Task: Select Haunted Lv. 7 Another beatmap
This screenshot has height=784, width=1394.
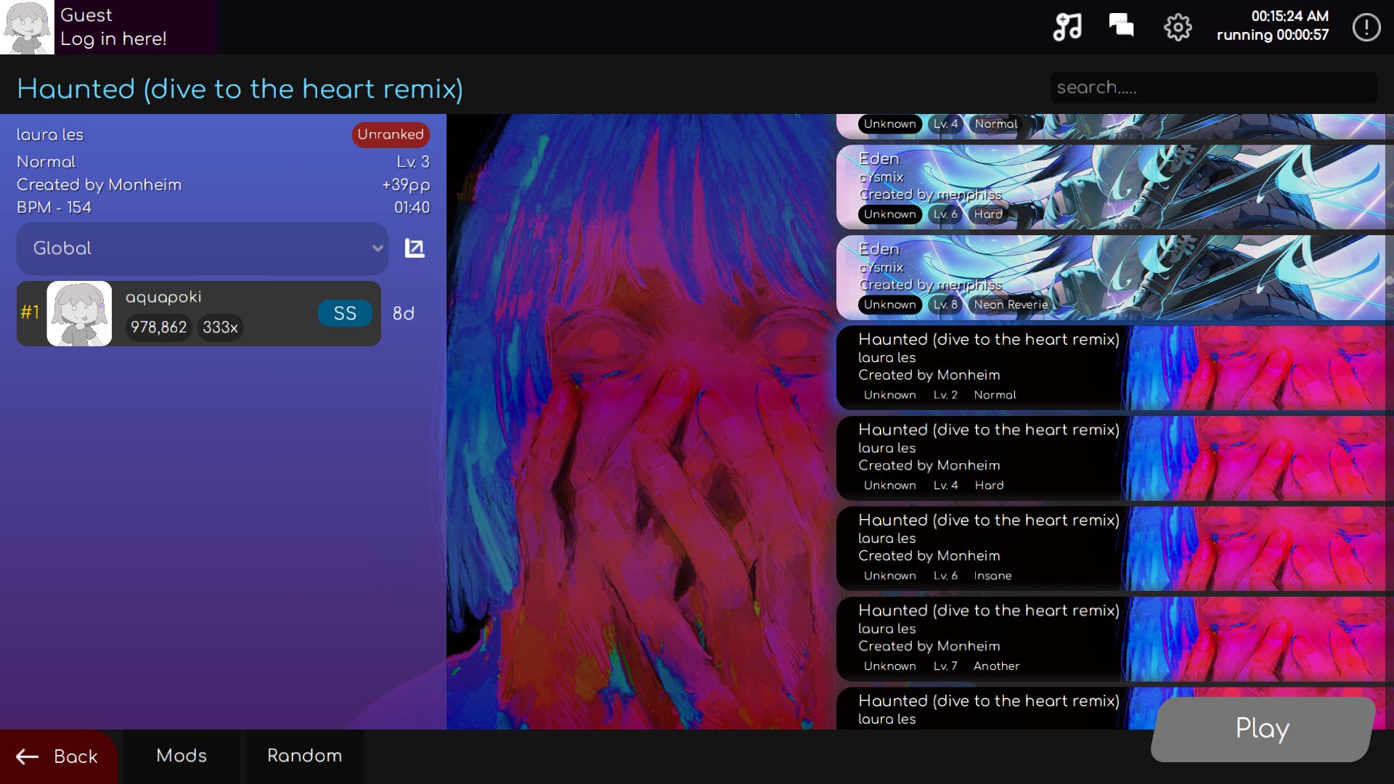Action: 1111,639
